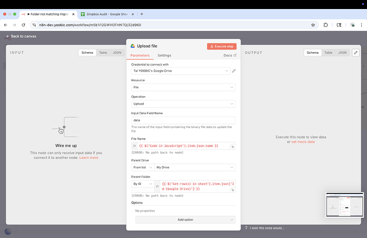
Task: Click the Input Data Field Name input
Action: (183, 120)
